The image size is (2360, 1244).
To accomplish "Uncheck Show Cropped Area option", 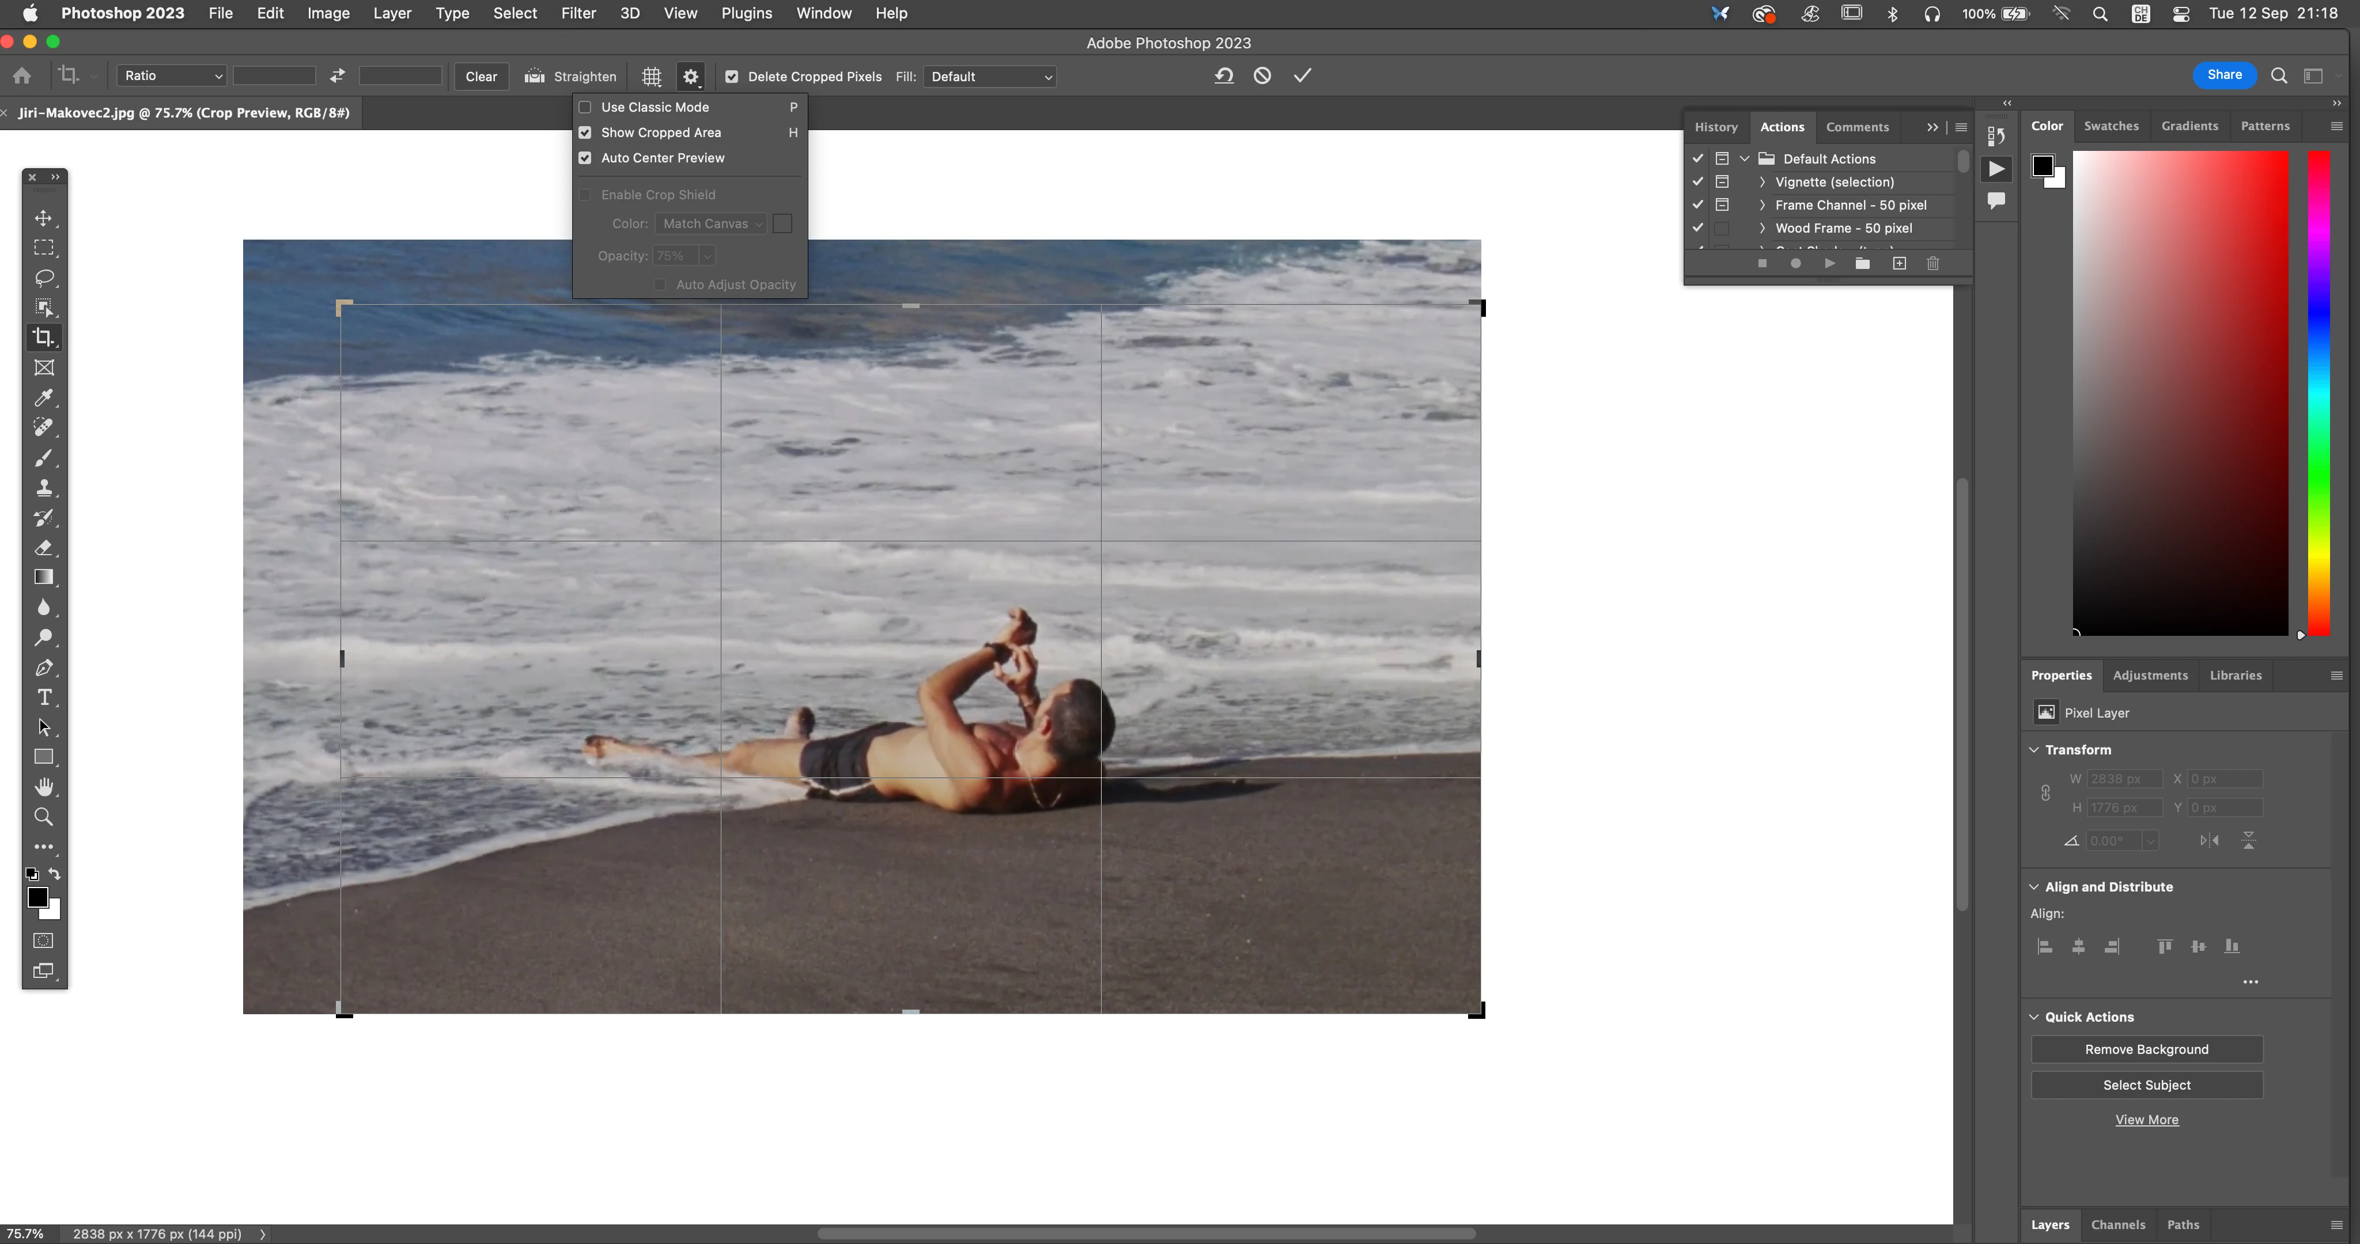I will tap(585, 133).
